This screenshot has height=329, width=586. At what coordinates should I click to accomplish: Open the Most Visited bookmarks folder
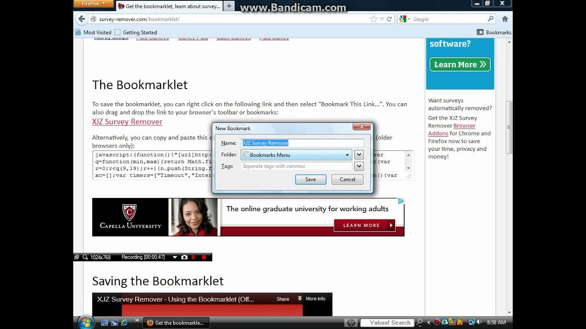point(93,32)
